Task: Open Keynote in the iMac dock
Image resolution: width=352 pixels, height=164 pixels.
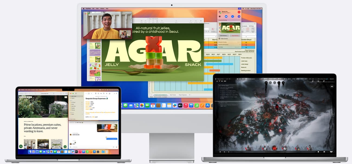Action: click(x=191, y=105)
